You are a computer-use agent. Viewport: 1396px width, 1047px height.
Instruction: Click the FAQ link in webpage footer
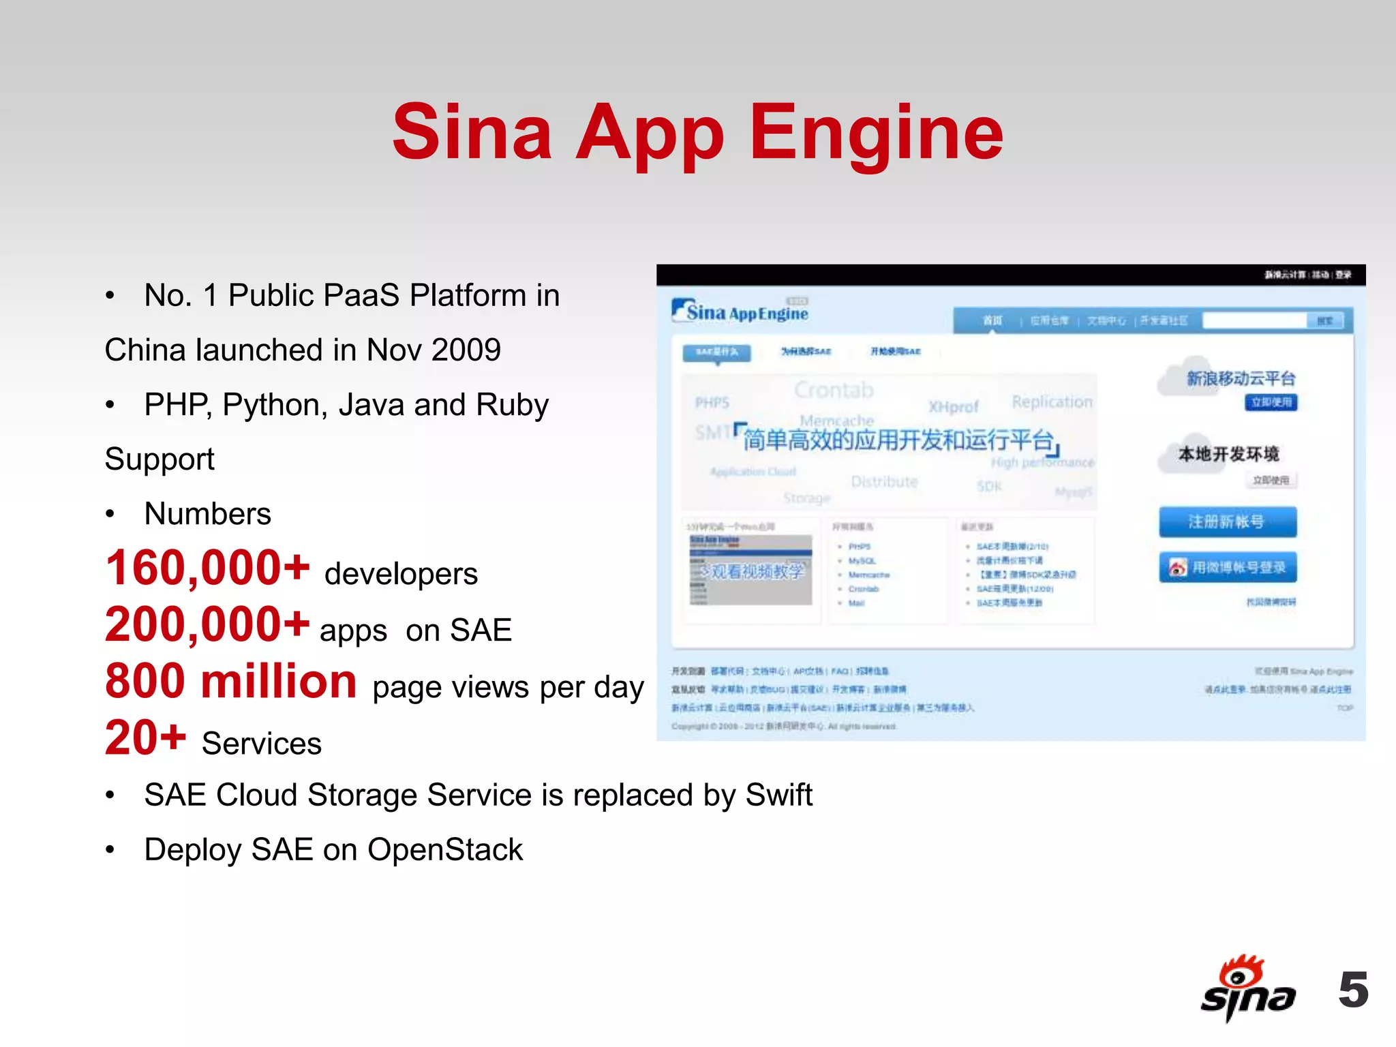840,671
